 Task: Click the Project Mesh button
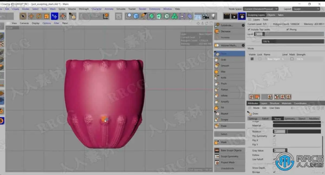(229, 162)
